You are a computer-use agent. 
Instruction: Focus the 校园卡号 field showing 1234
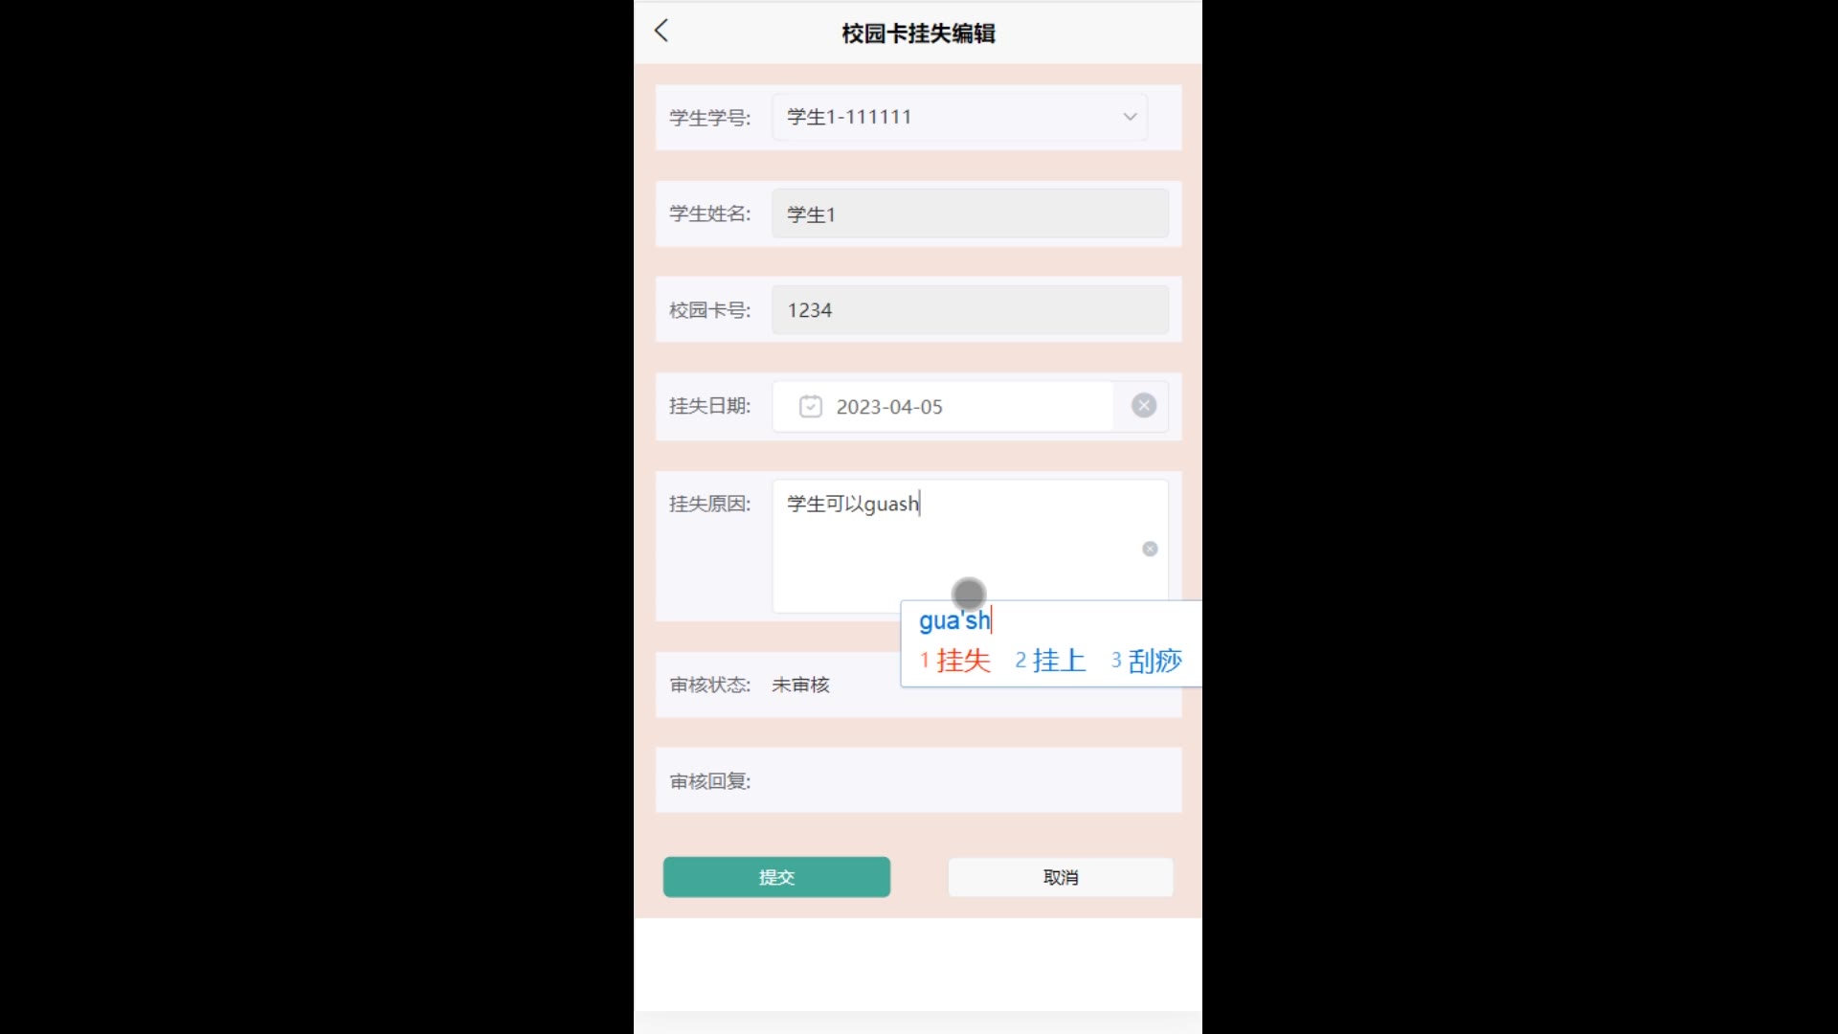pyautogui.click(x=970, y=309)
